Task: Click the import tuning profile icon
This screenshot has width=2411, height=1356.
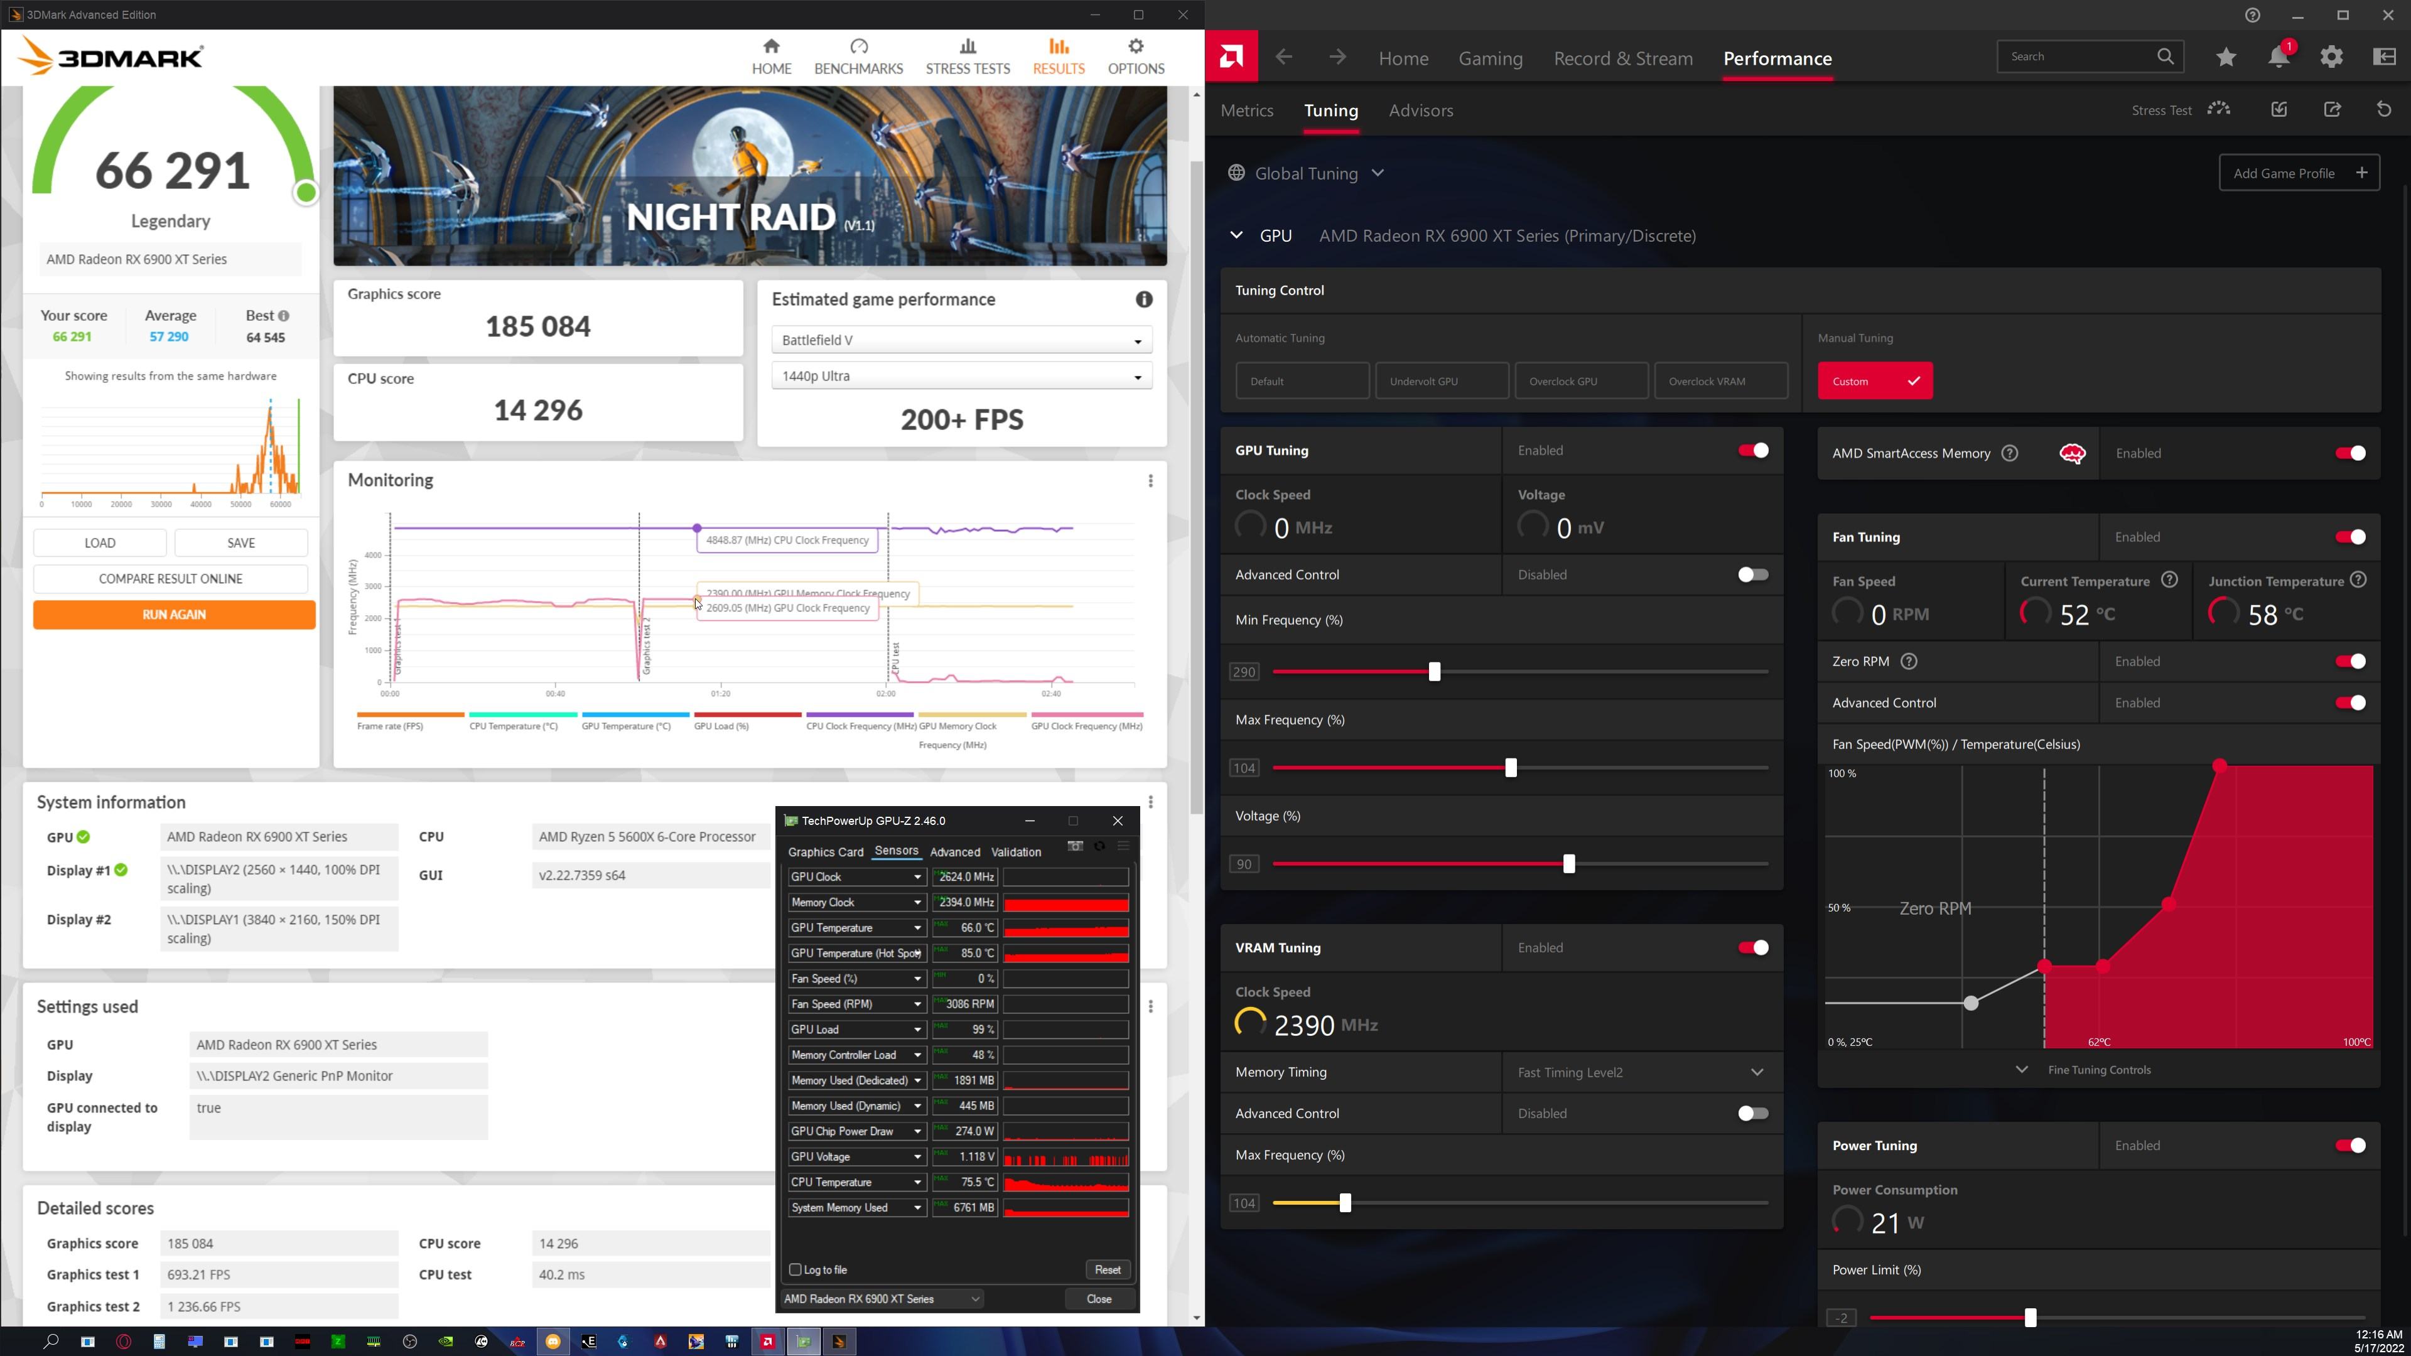Action: point(2279,109)
